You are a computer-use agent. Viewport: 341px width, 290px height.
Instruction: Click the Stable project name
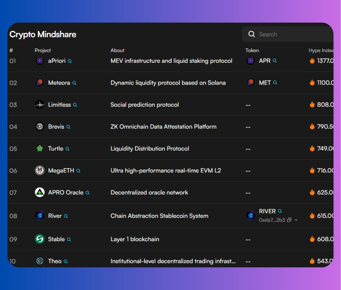56,239
